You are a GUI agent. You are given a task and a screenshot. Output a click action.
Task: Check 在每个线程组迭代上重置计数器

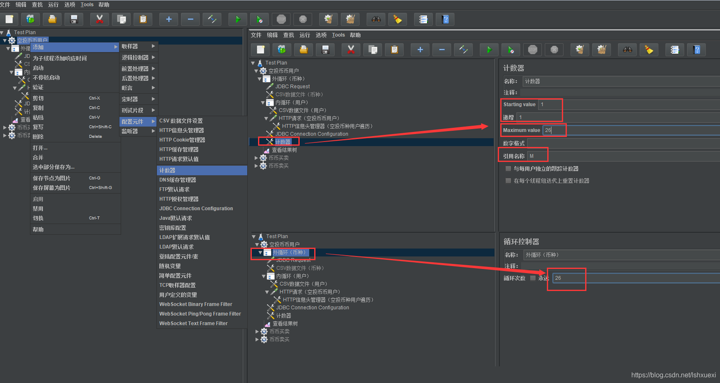click(x=508, y=180)
